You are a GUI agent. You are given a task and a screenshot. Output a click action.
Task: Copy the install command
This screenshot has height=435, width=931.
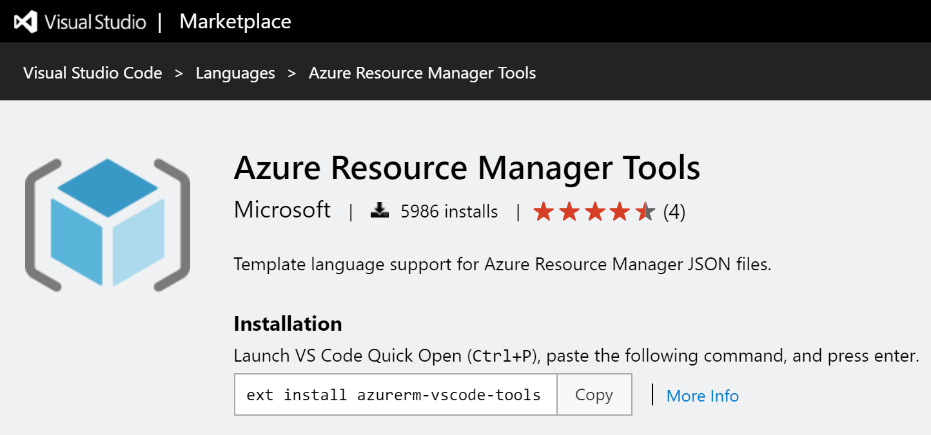click(x=594, y=394)
